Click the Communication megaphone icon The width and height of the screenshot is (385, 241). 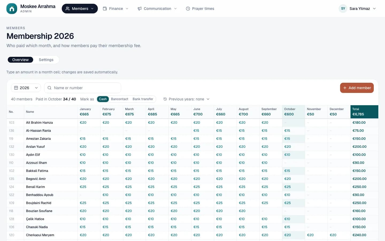[140, 9]
